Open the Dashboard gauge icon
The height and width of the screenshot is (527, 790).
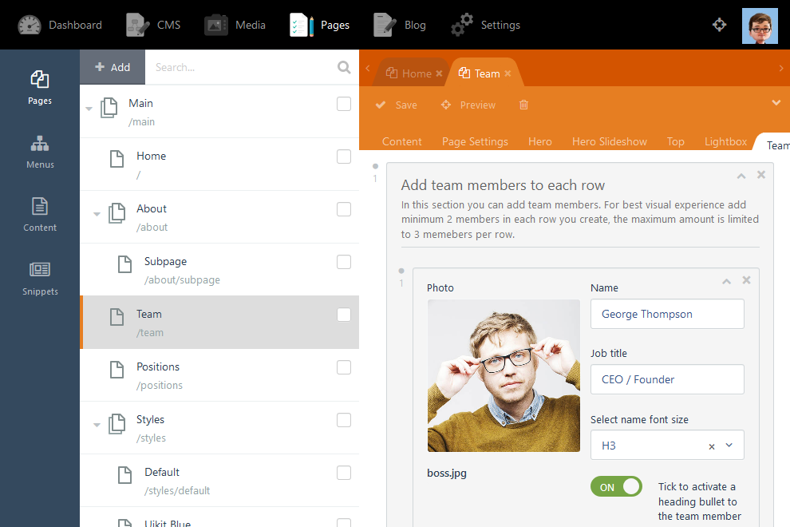(x=30, y=25)
